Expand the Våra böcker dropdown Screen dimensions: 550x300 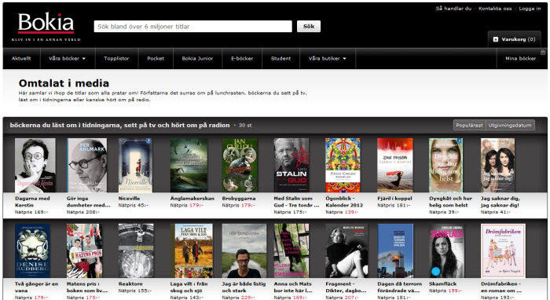[x=68, y=59]
